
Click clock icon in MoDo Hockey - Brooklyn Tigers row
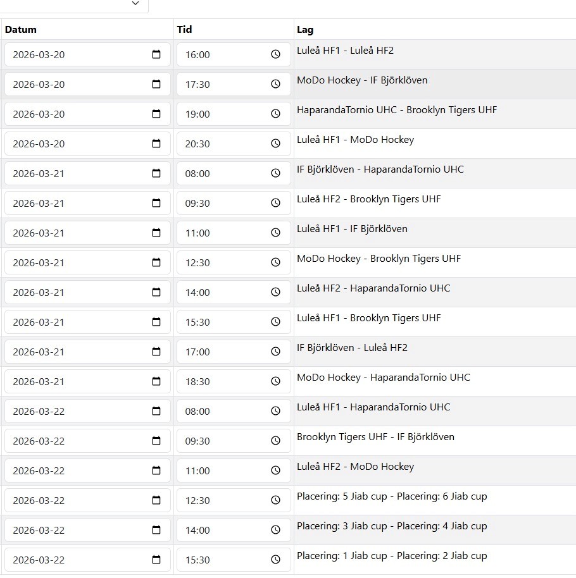[275, 262]
